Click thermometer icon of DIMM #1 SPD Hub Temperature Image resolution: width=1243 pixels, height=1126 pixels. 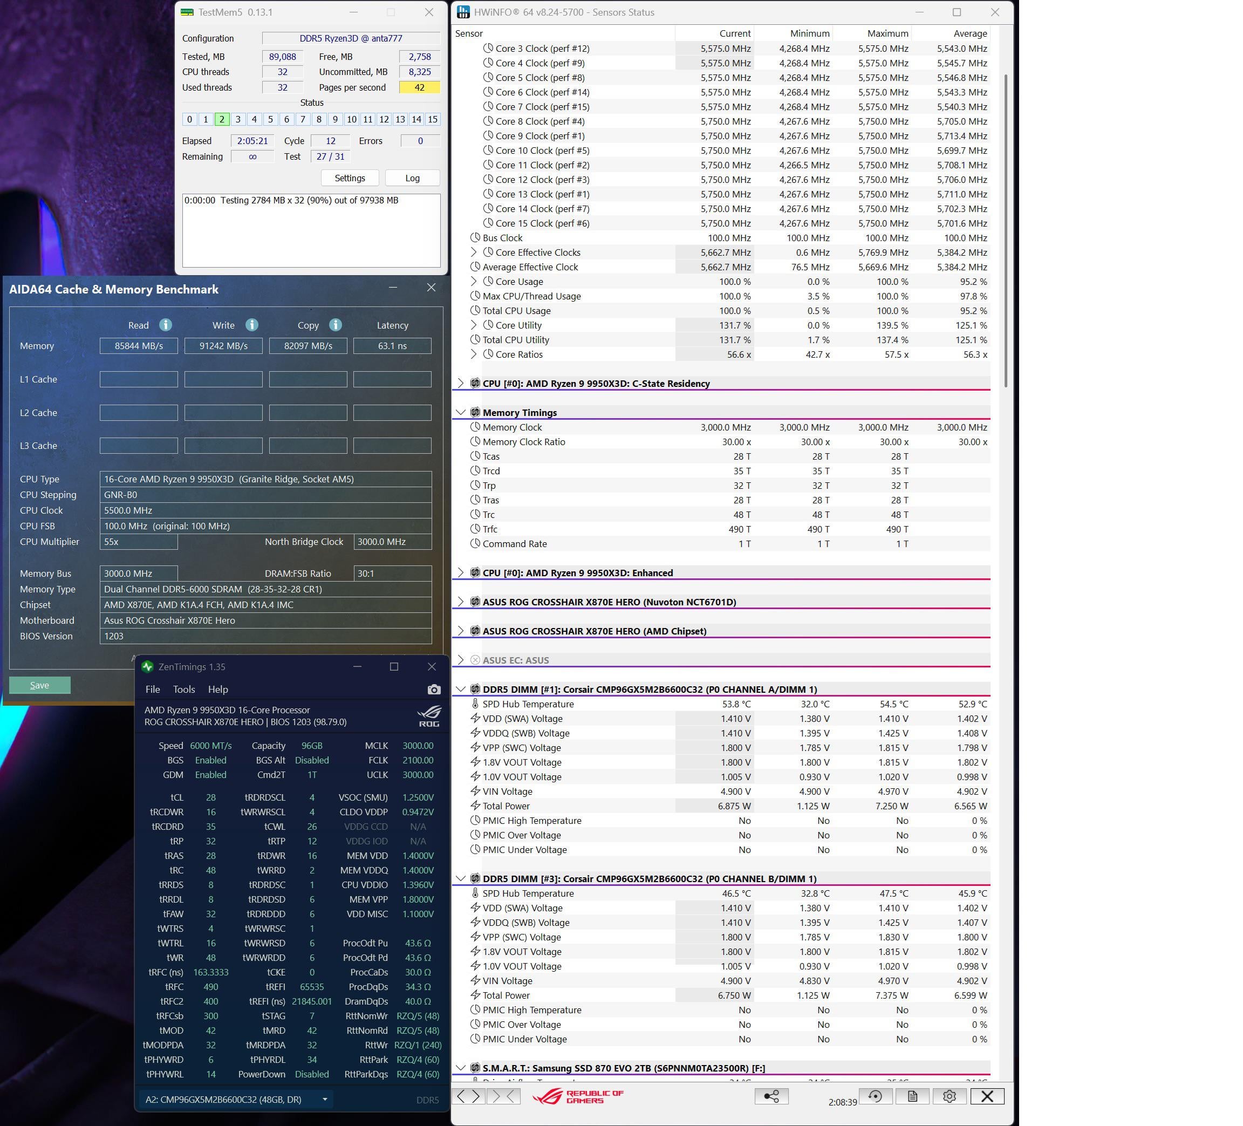(x=475, y=704)
